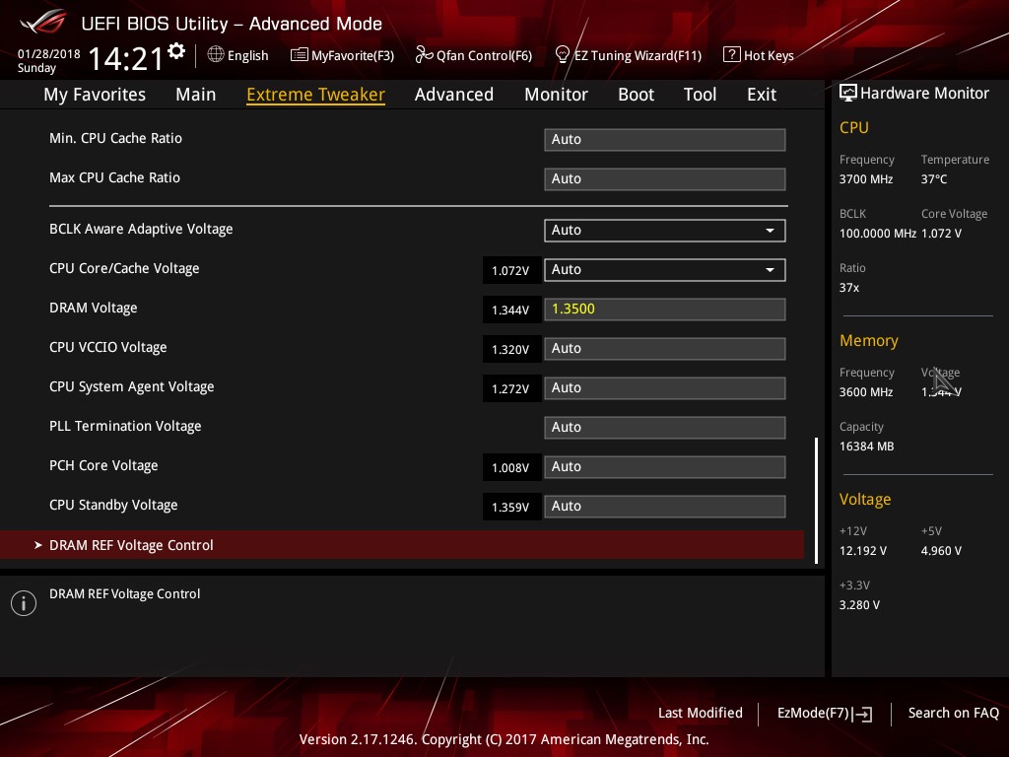Switch to EzMode(F7)
This screenshot has height=757, width=1009.
[825, 714]
